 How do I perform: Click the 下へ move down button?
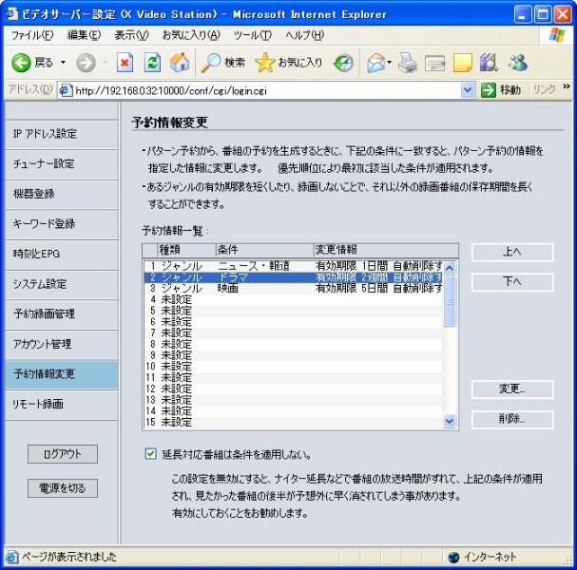[x=512, y=282]
